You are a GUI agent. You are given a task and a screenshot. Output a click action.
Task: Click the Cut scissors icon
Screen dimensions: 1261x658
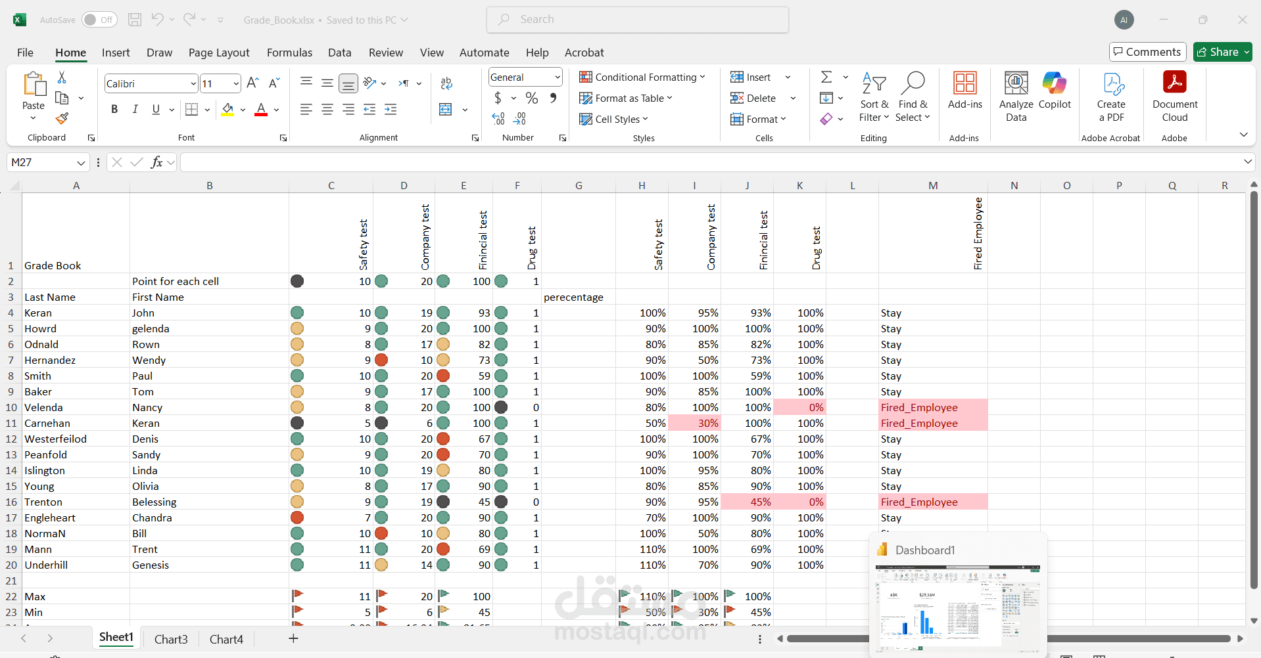[x=62, y=77]
